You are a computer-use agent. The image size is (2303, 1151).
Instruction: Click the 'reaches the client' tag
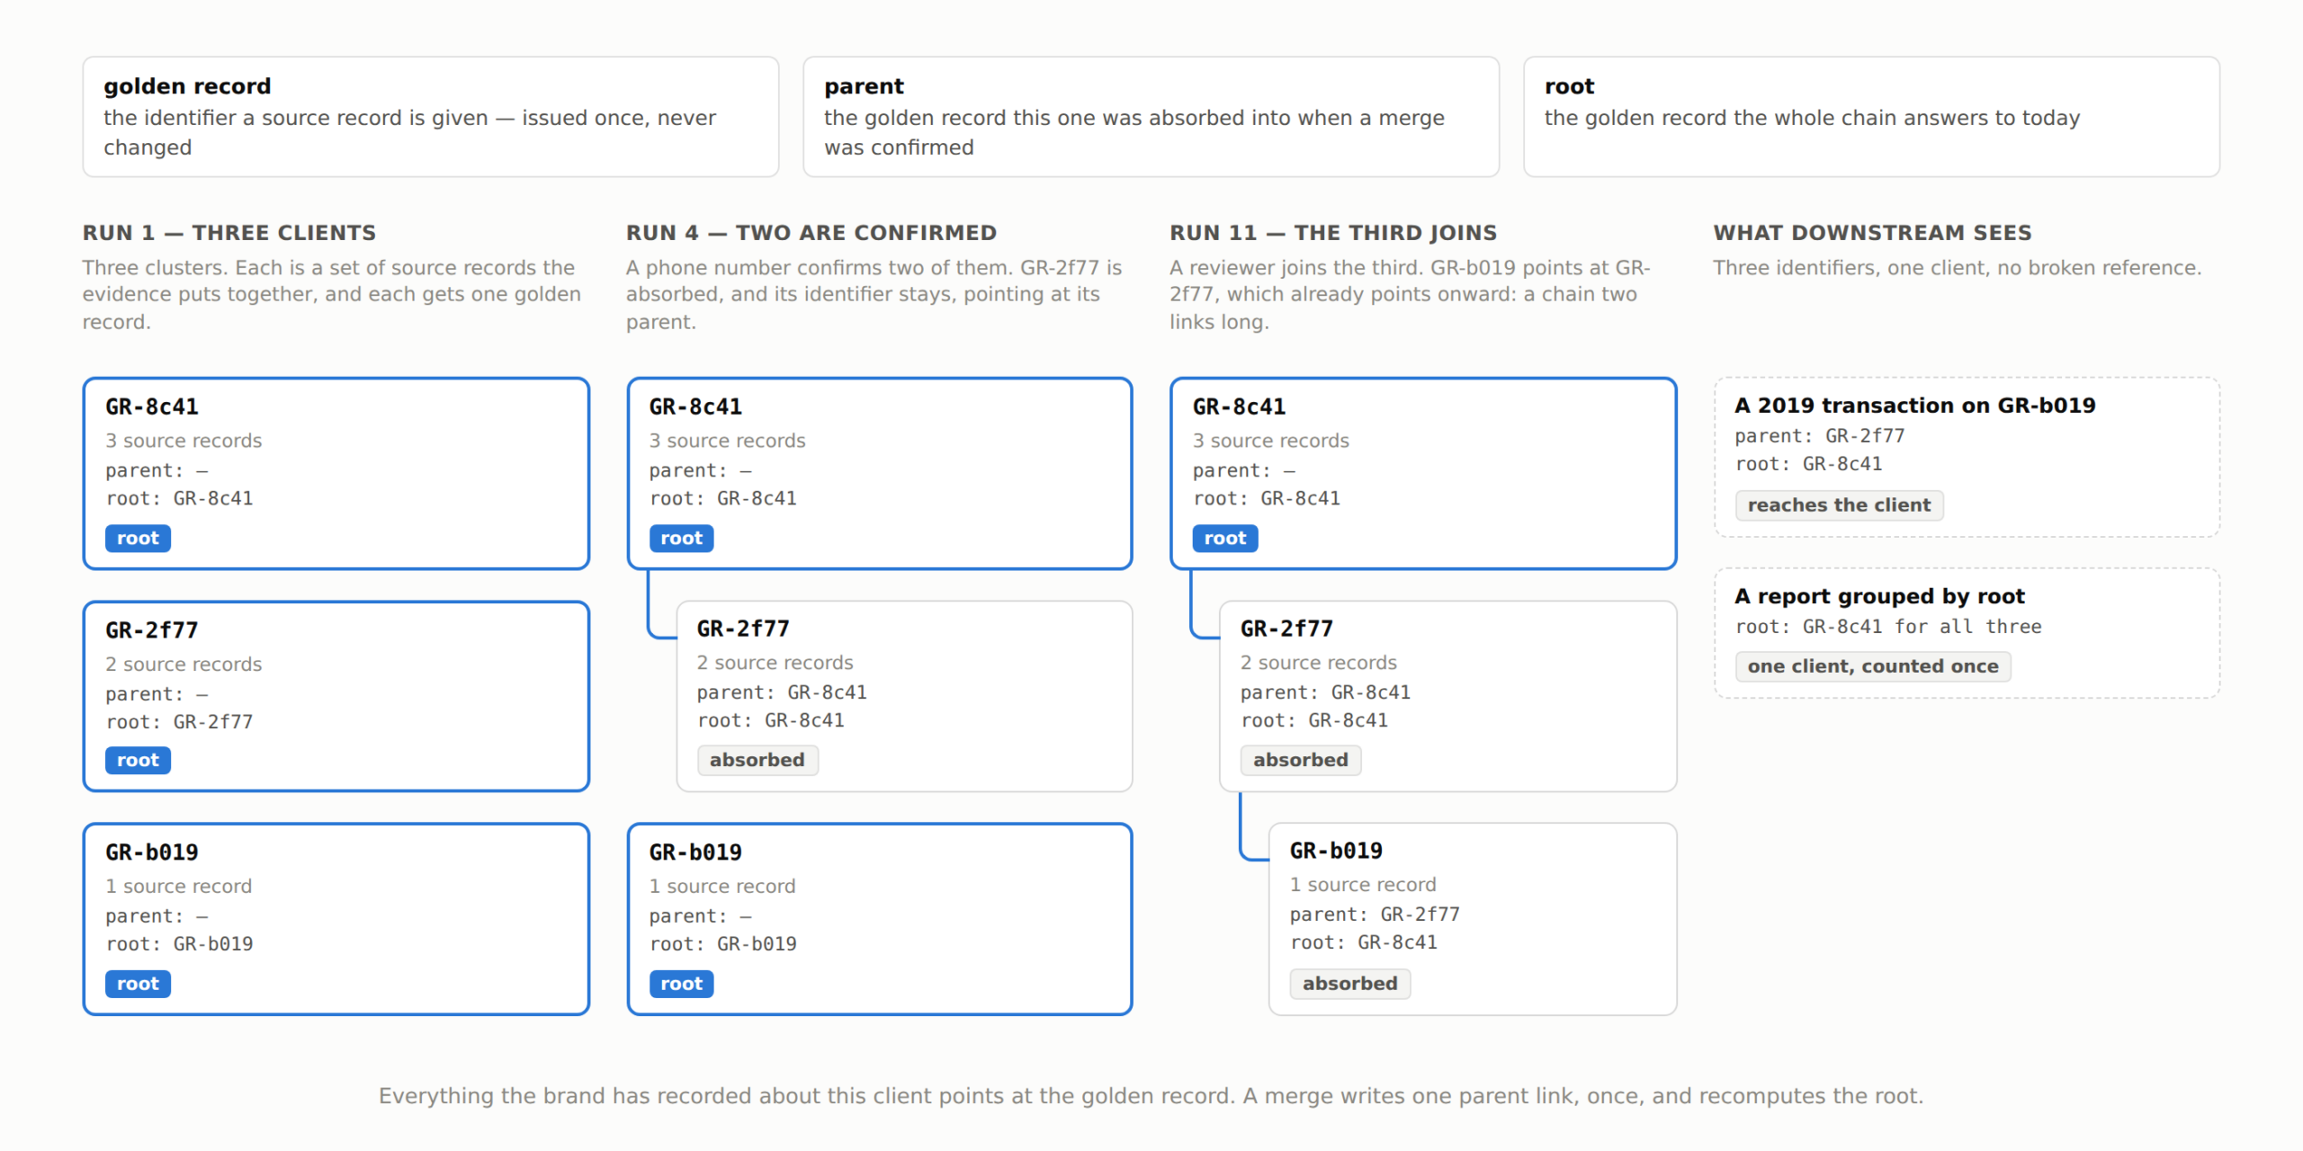click(1839, 505)
